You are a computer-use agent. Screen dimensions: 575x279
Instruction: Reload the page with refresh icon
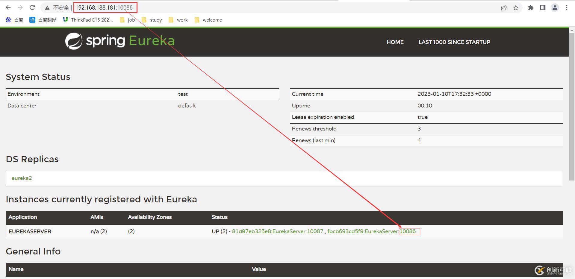(x=32, y=7)
